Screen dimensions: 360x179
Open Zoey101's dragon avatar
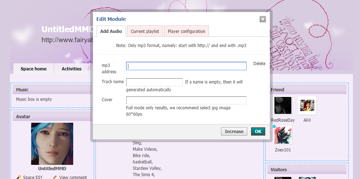click(283, 135)
